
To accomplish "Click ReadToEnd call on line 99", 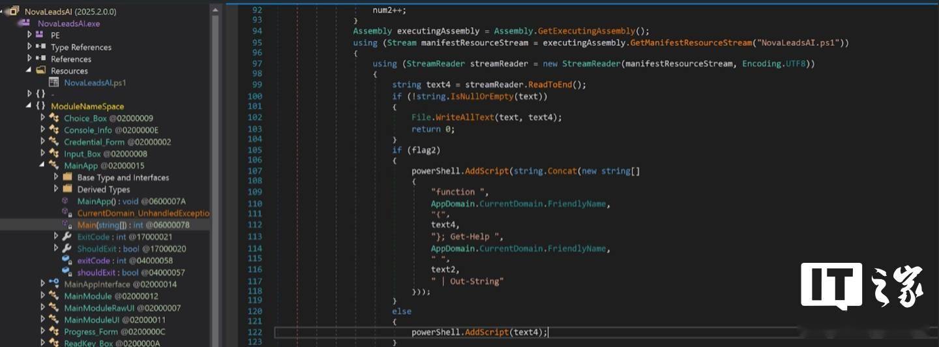I will (x=552, y=85).
